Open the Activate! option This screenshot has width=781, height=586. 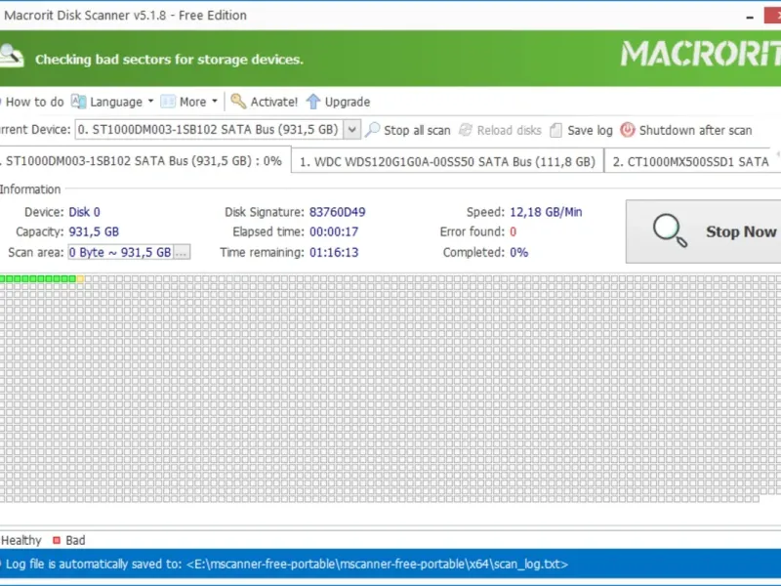tap(274, 103)
